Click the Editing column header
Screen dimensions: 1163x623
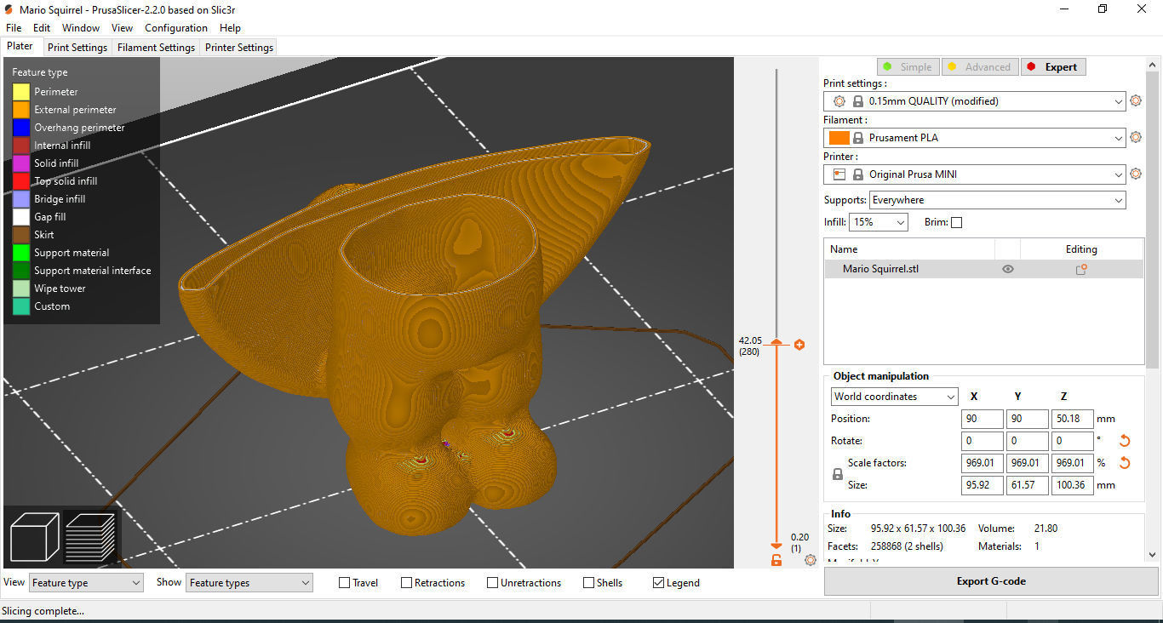[x=1081, y=249]
